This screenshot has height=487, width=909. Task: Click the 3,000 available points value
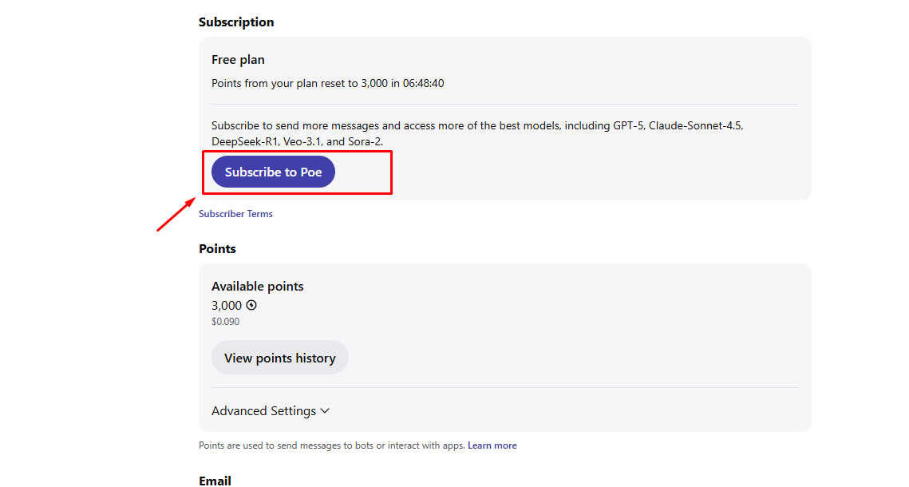(x=227, y=305)
